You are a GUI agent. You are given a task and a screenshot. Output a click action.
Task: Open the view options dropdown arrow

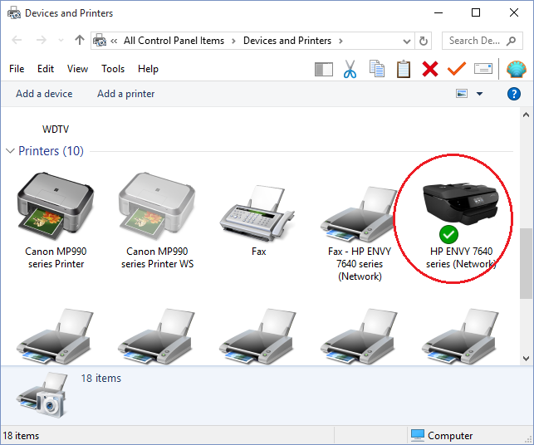click(479, 94)
